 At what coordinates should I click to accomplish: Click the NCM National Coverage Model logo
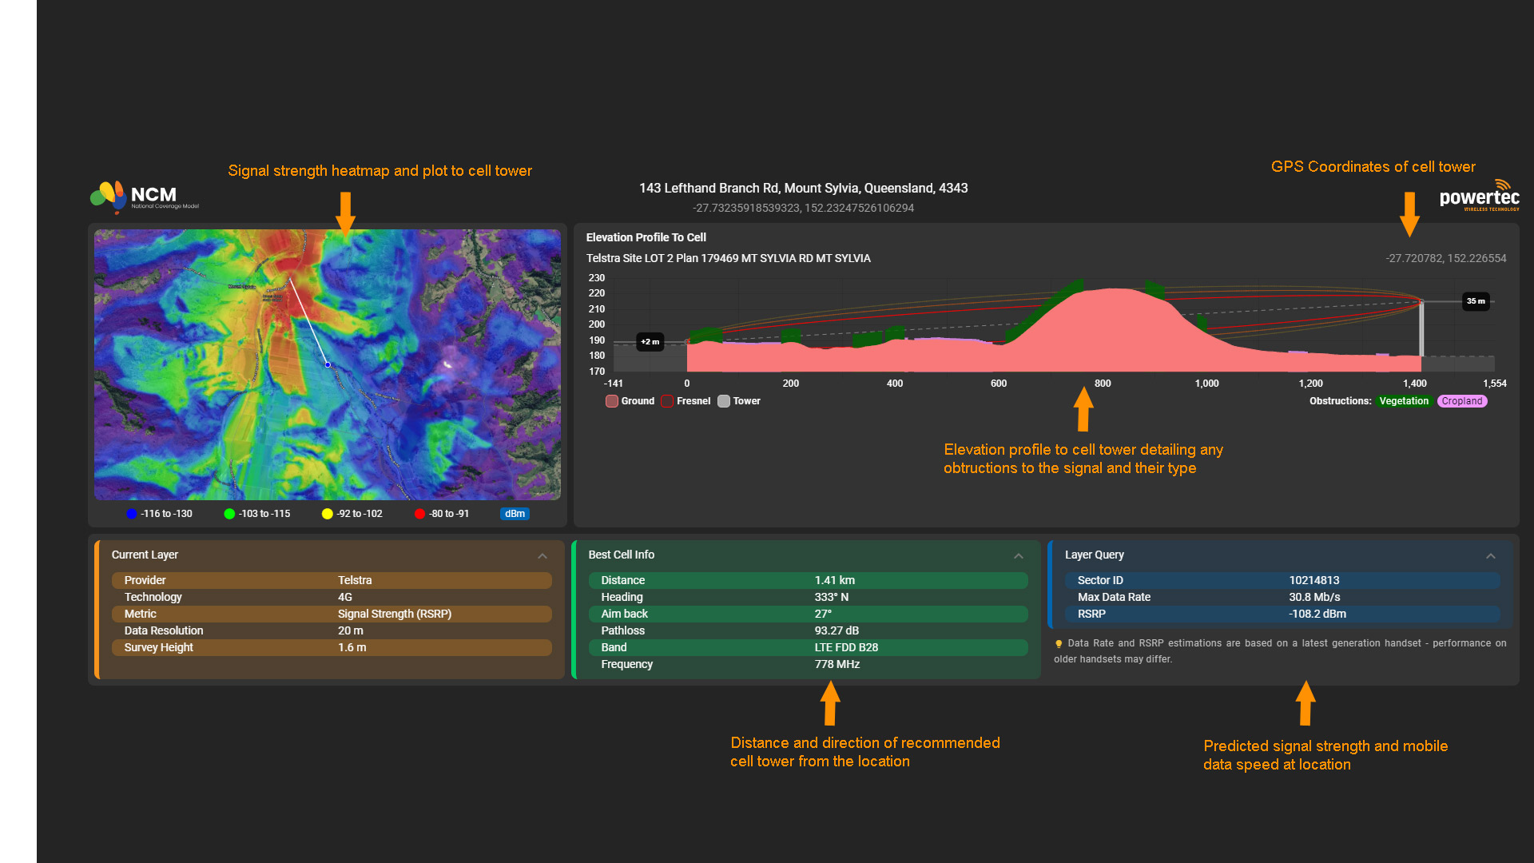click(144, 197)
